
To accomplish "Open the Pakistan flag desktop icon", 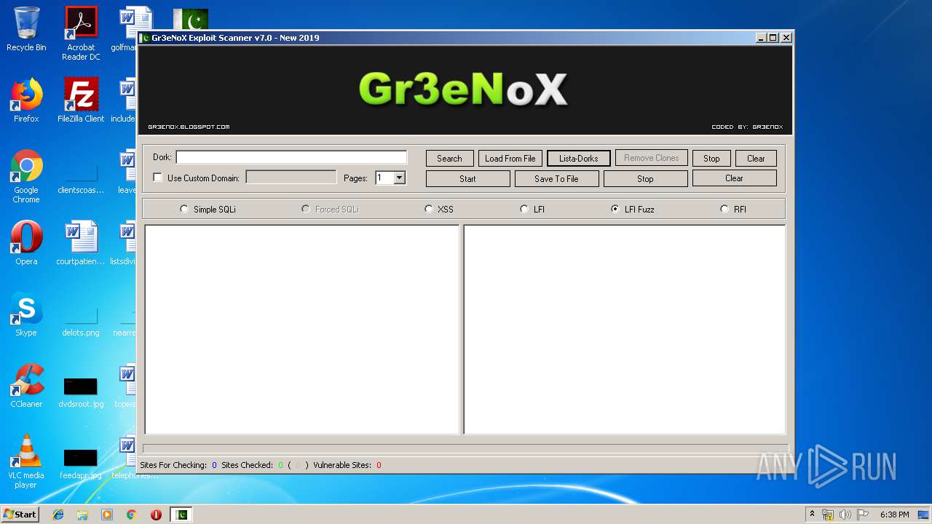I will coord(191,20).
